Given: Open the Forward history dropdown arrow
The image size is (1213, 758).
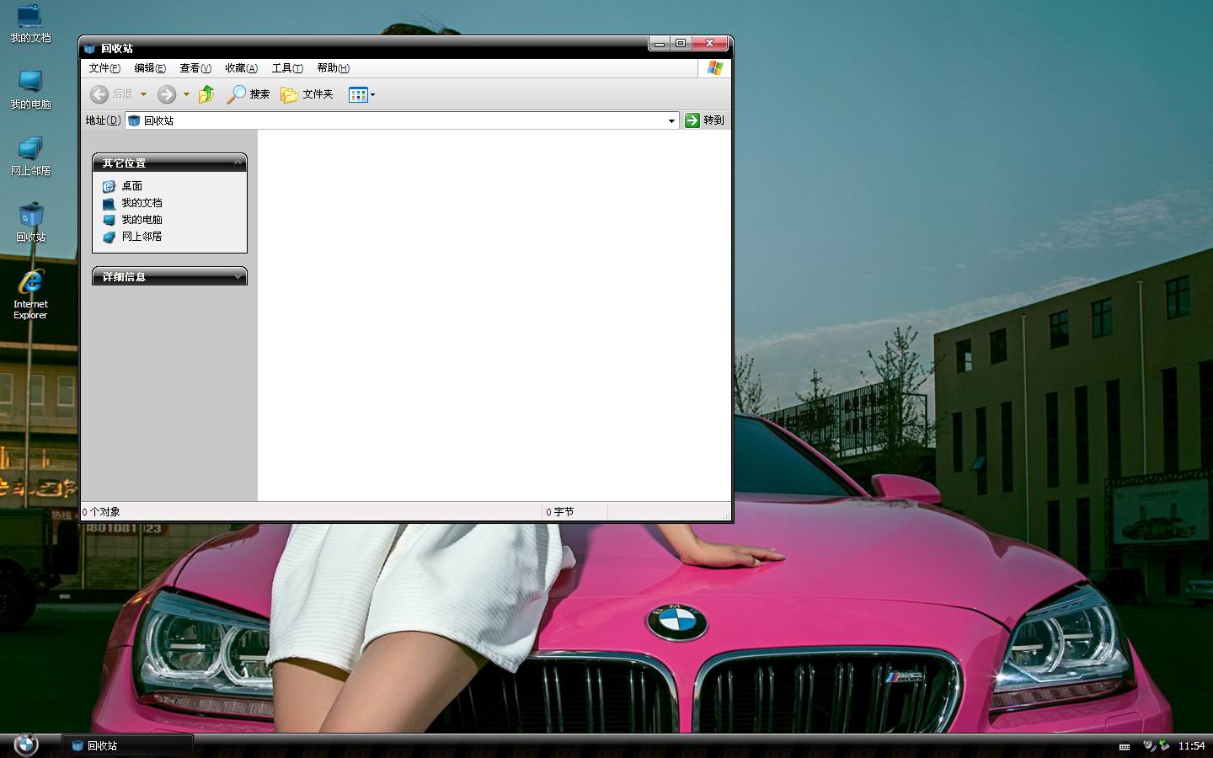Looking at the screenshot, I should tap(186, 94).
